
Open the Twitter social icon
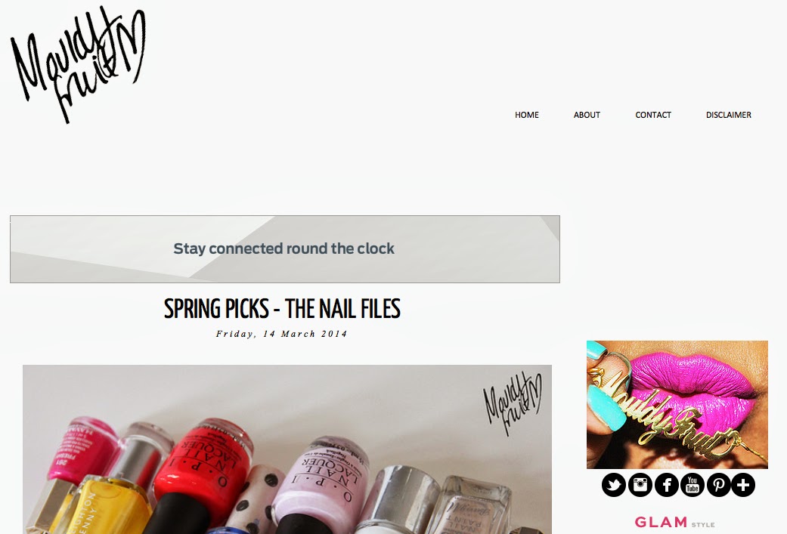pyautogui.click(x=614, y=485)
